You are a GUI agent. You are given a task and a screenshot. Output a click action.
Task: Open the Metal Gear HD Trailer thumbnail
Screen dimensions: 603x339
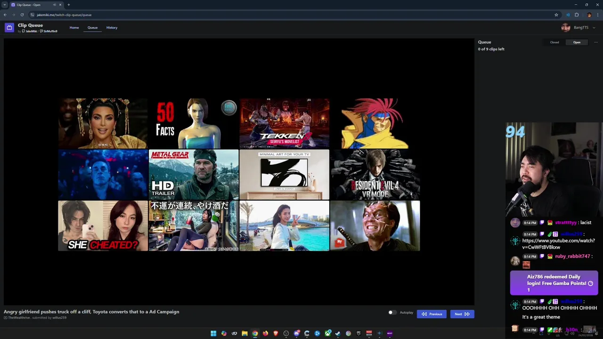click(x=194, y=175)
